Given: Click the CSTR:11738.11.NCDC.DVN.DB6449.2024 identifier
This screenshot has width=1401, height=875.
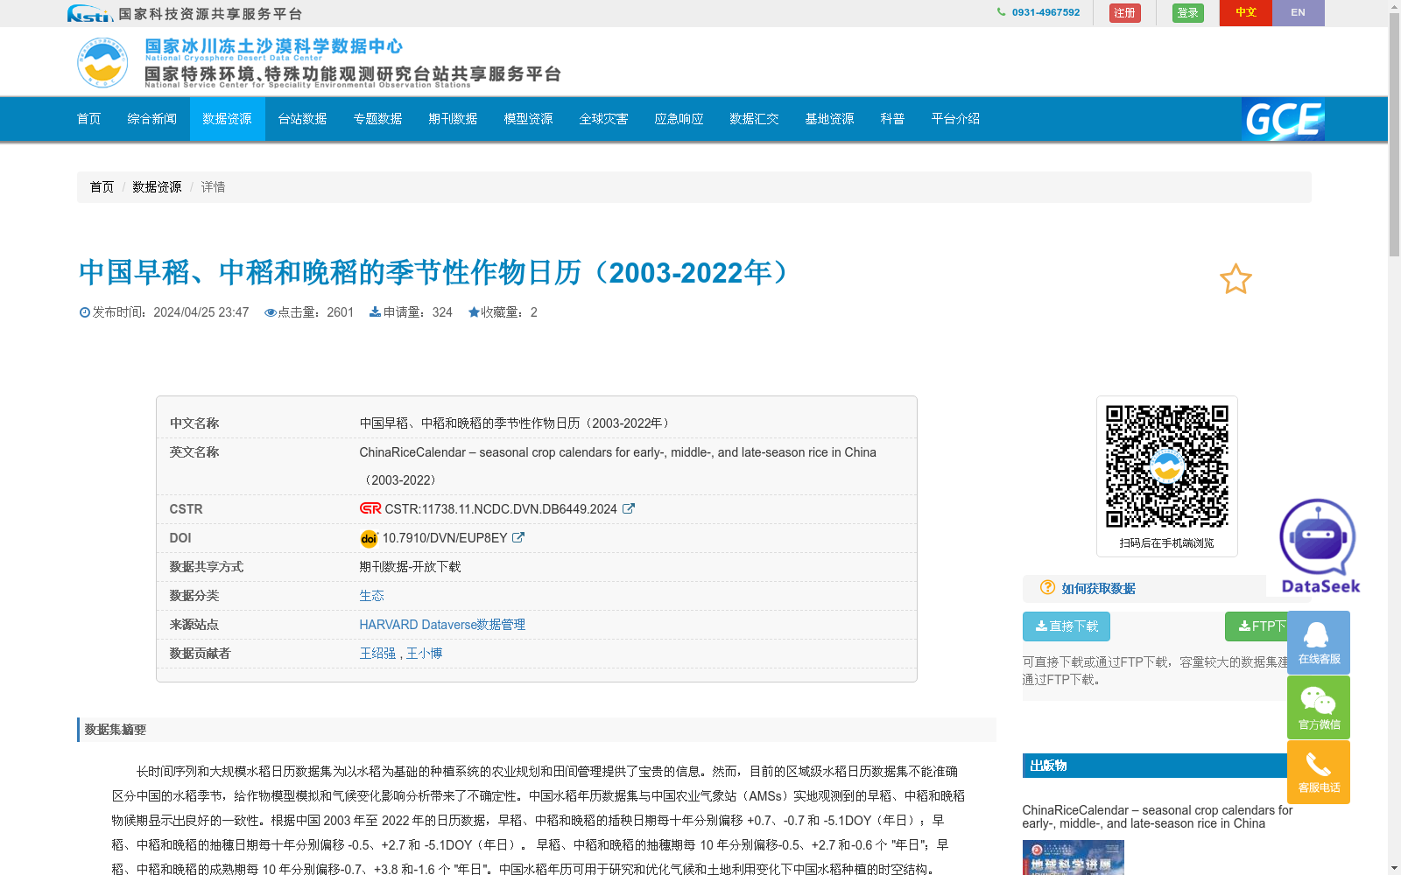Looking at the screenshot, I should click(x=501, y=509).
